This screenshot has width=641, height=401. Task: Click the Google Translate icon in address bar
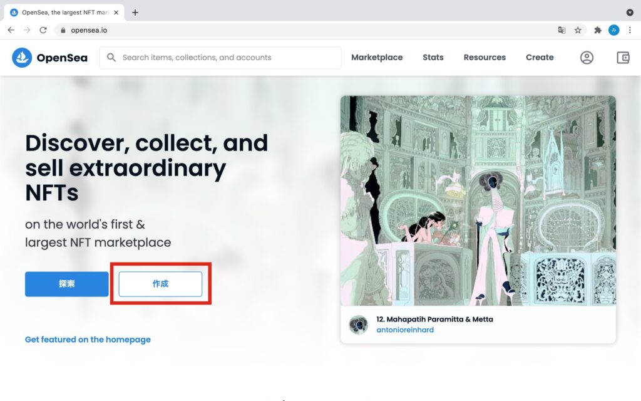click(x=562, y=30)
